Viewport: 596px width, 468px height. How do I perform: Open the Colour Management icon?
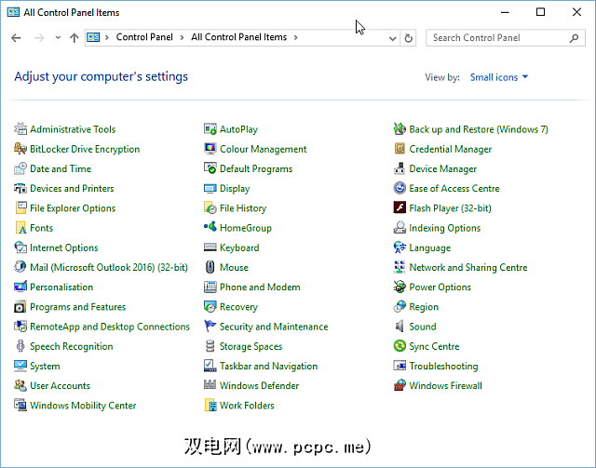(210, 149)
